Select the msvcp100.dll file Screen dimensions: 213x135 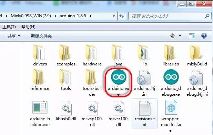(92, 114)
